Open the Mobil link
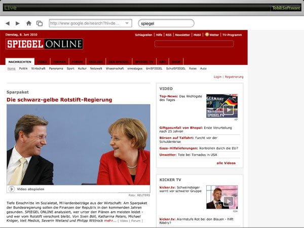Image resolution: width=304 pixels, height=228 pixels. pyautogui.click(x=197, y=35)
